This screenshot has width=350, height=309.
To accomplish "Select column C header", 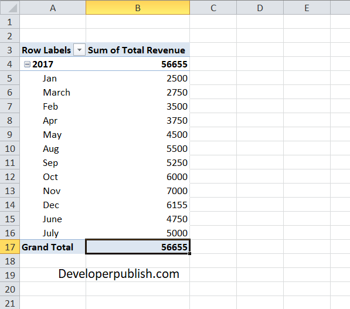I will click(x=213, y=8).
